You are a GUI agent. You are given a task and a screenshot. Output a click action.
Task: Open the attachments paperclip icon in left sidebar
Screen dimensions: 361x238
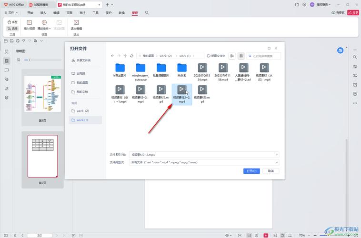7,79
